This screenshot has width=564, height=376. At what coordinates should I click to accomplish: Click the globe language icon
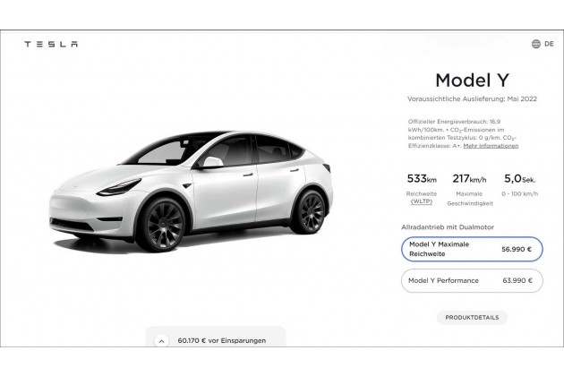coord(535,44)
